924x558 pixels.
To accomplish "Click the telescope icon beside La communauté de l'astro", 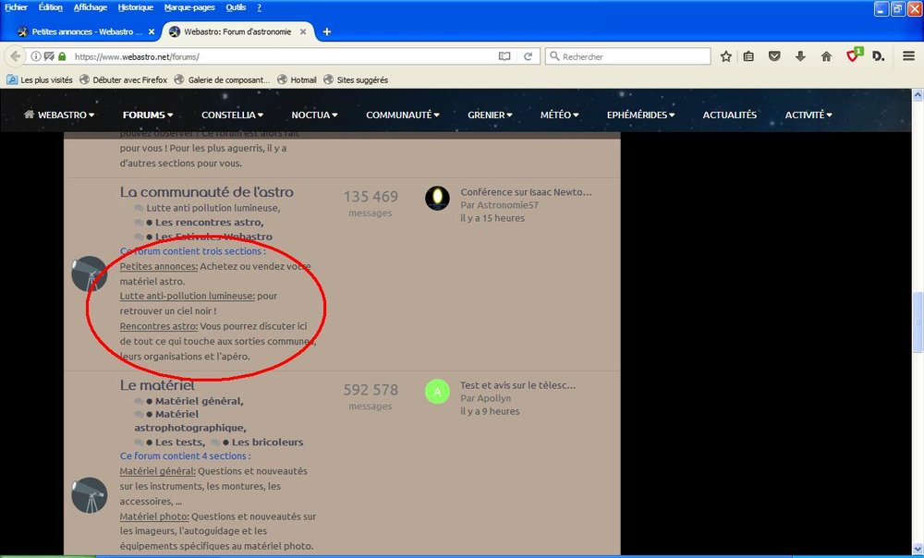I will (89, 273).
